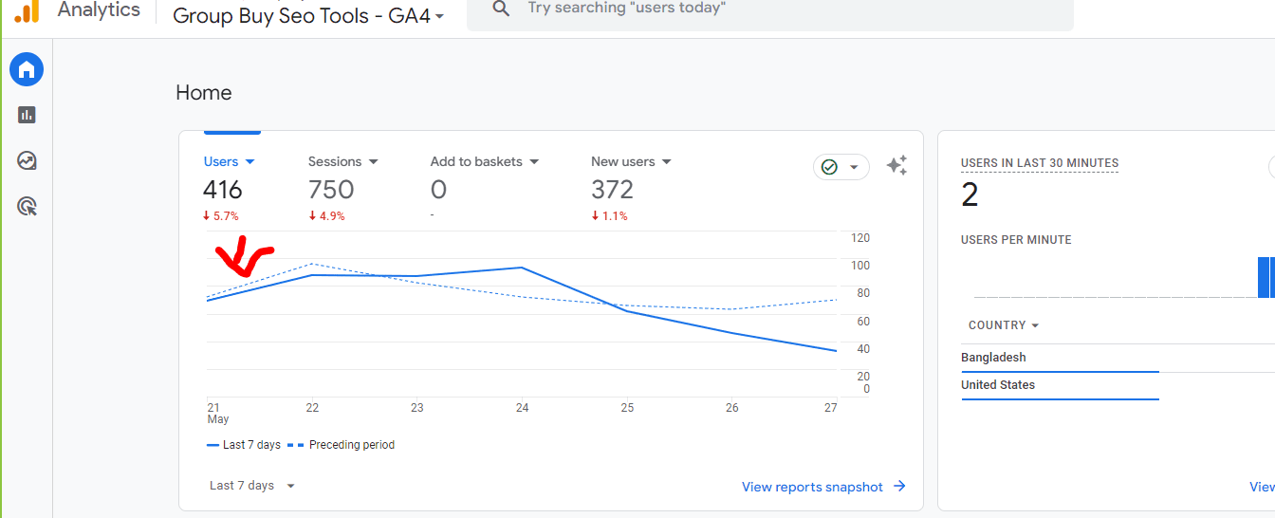Change the Last 7 days date range
This screenshot has width=1275, height=518.
pos(252,486)
